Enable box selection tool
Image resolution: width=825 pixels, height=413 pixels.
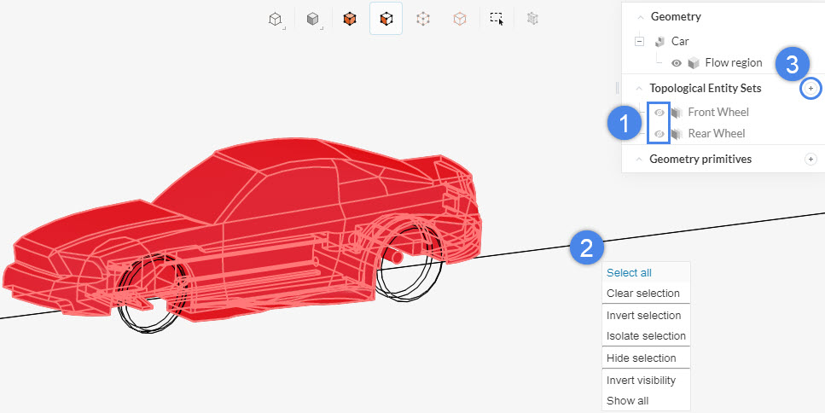point(497,19)
